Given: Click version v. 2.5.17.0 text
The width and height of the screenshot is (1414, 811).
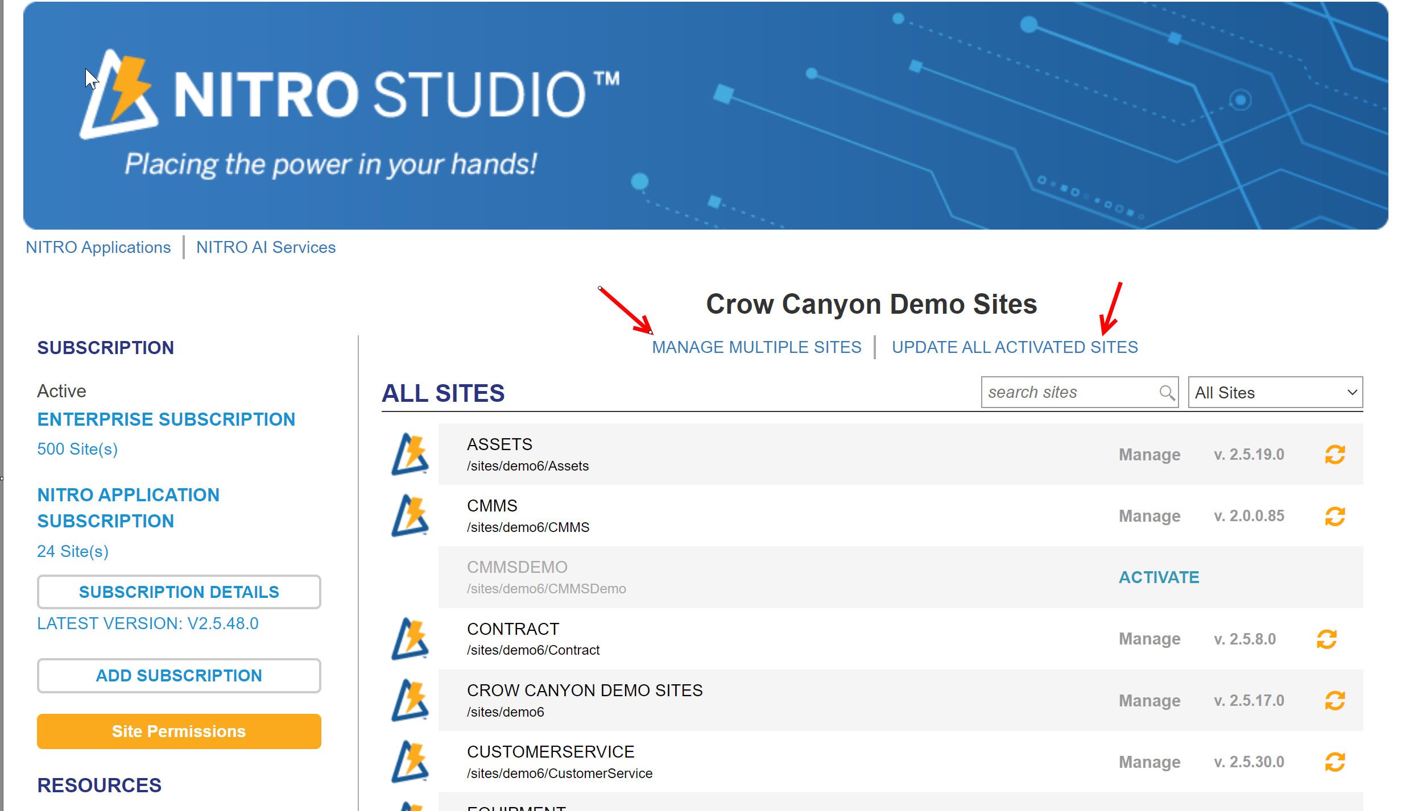Looking at the screenshot, I should point(1249,701).
